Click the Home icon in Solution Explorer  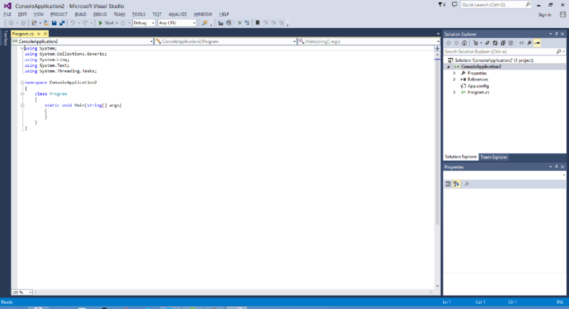[x=464, y=43]
